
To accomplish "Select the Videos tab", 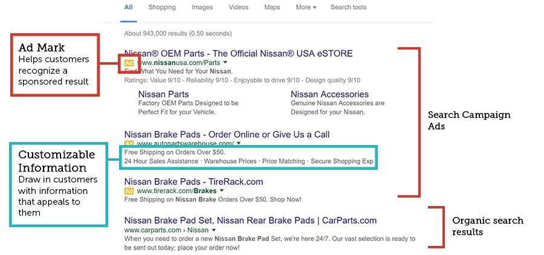I will point(238,7).
